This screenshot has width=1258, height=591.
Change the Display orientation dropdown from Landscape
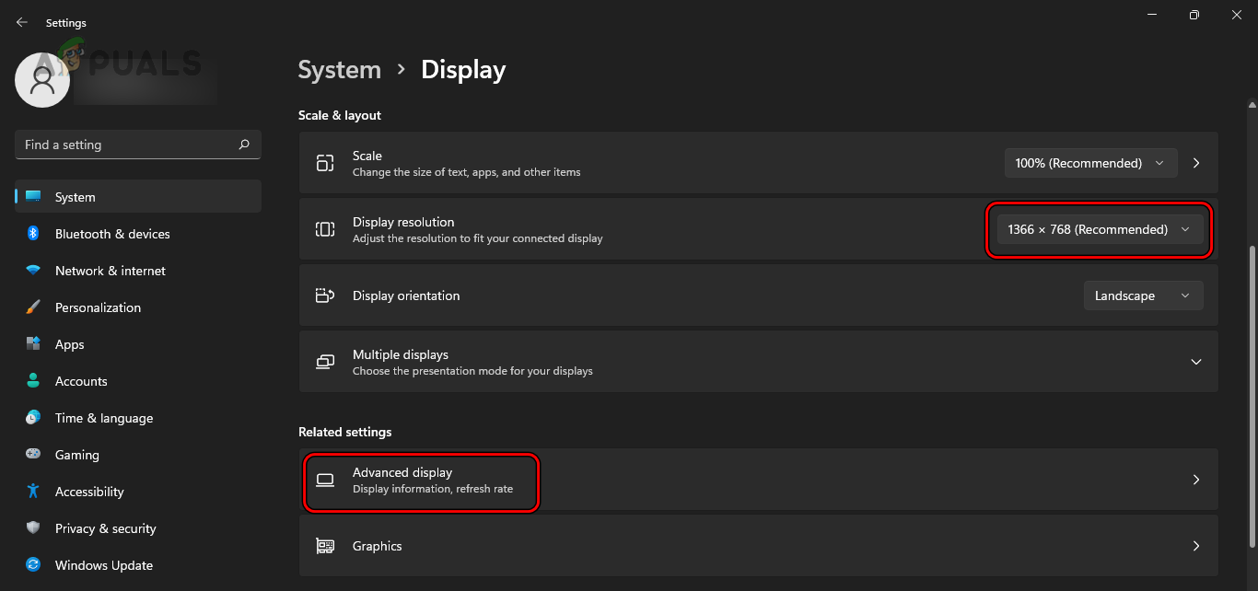click(1143, 295)
